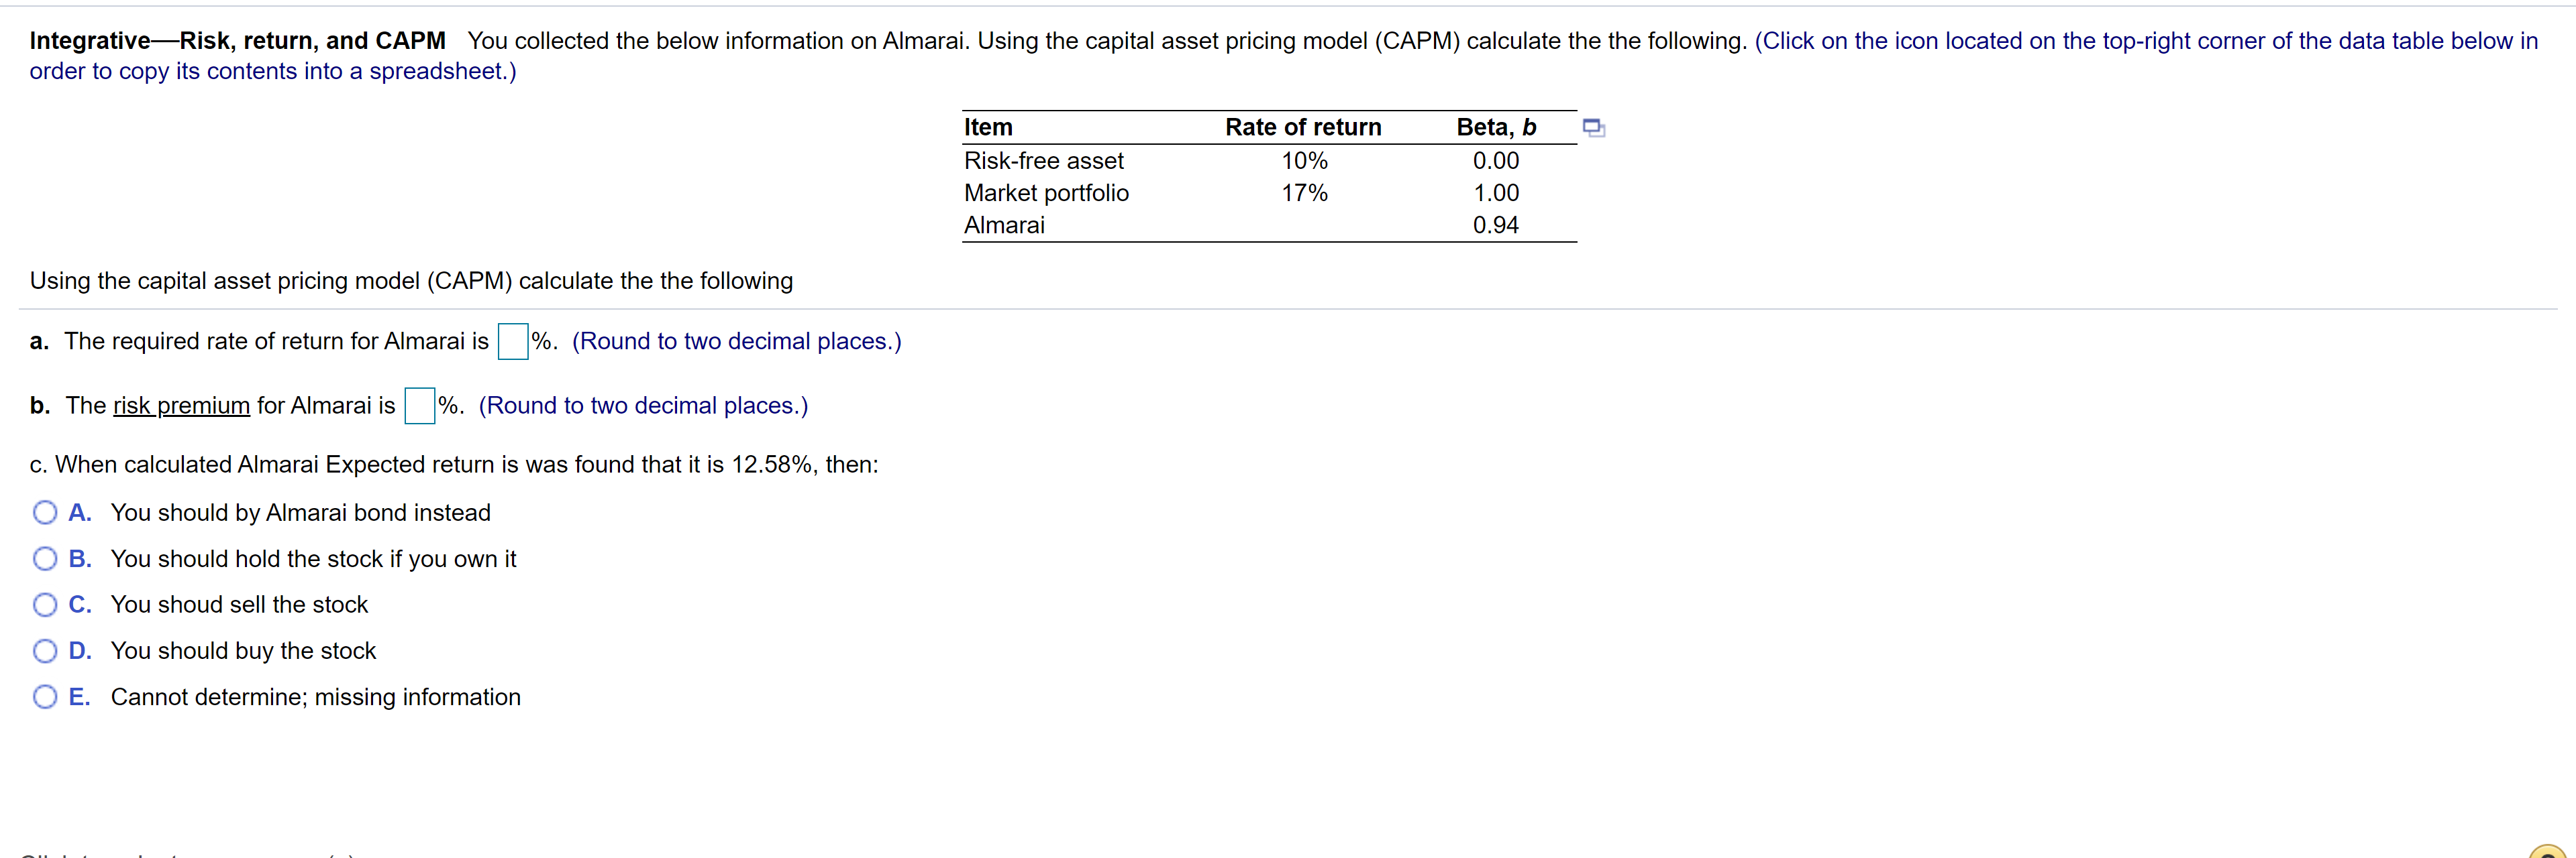The image size is (2576, 858).
Task: Click the copy-table icon beside the data table
Action: (x=1593, y=127)
